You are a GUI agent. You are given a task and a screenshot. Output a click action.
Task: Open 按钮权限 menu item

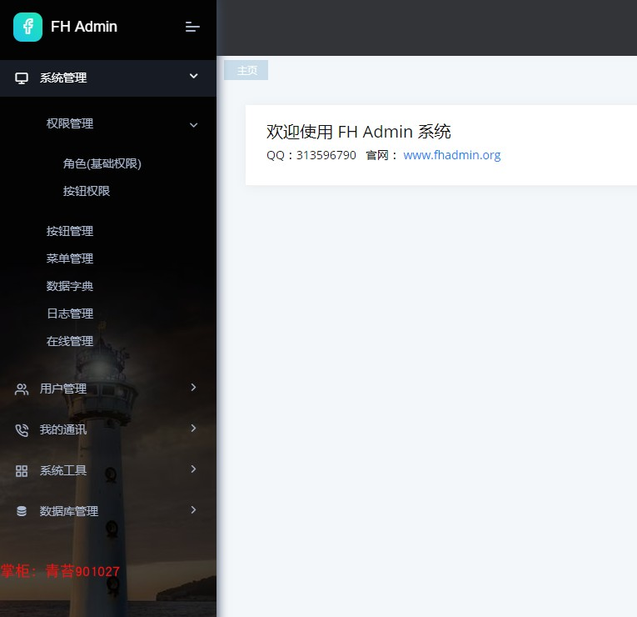click(86, 191)
